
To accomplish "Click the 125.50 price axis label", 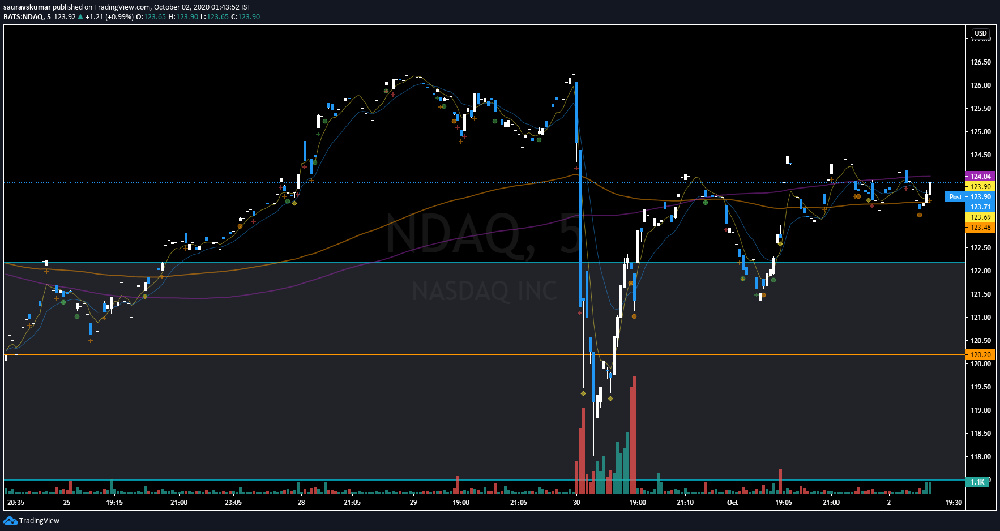I will point(981,109).
